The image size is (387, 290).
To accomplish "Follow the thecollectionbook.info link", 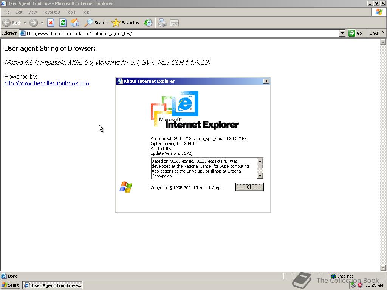I will tap(46, 83).
